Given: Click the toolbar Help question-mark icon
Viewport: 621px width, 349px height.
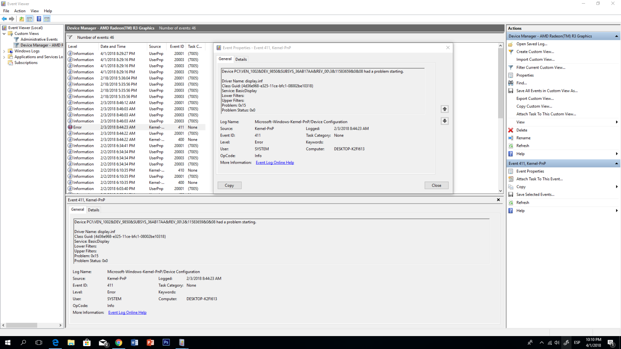Looking at the screenshot, I should [x=39, y=19].
